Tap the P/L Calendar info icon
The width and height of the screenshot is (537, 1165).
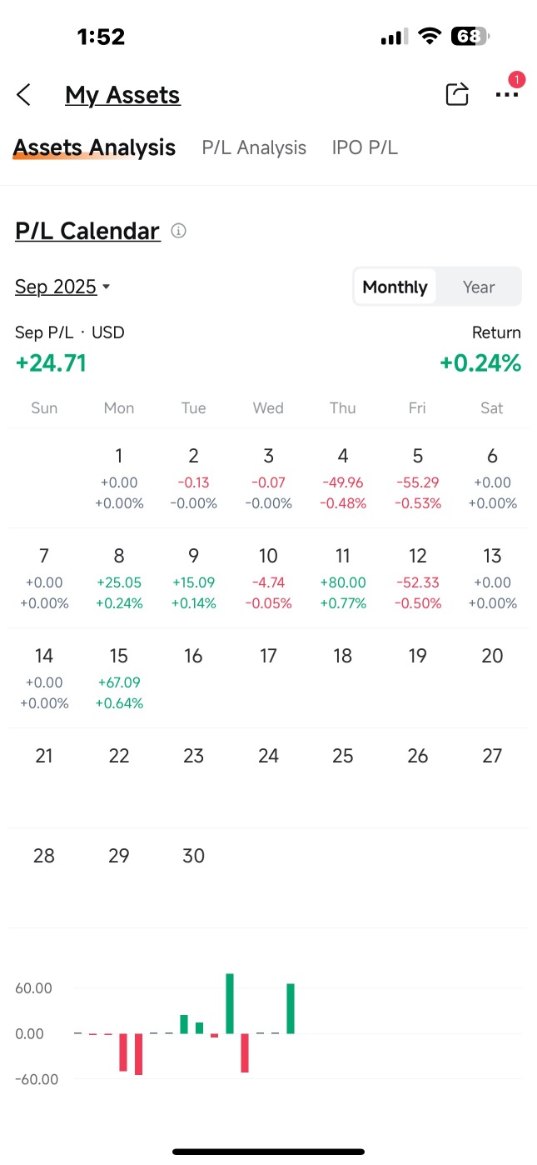[x=178, y=231]
